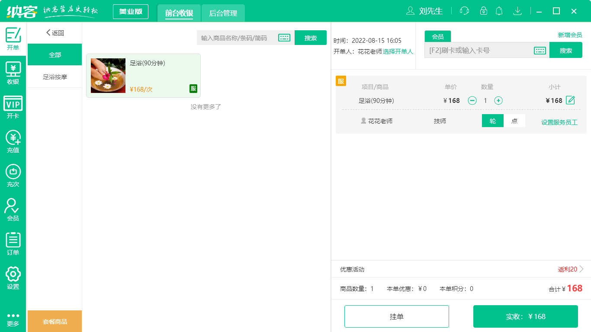Click the 会员 member sidebar icon
This screenshot has width=591, height=332.
click(13, 208)
